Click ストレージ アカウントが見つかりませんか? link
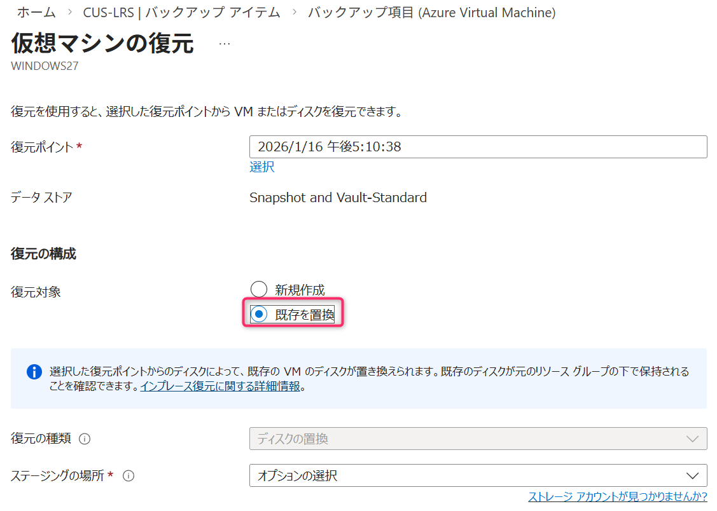This screenshot has width=717, height=511. pos(617,497)
